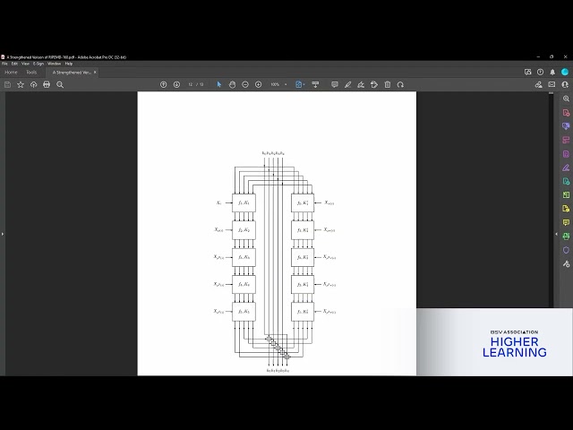Viewport: 573px width, 430px height.
Task: Open Edit PDF tool in right sidebar
Action: 566,154
